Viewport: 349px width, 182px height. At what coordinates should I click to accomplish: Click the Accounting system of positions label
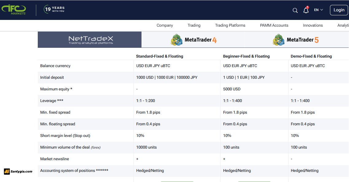[x=74, y=170]
